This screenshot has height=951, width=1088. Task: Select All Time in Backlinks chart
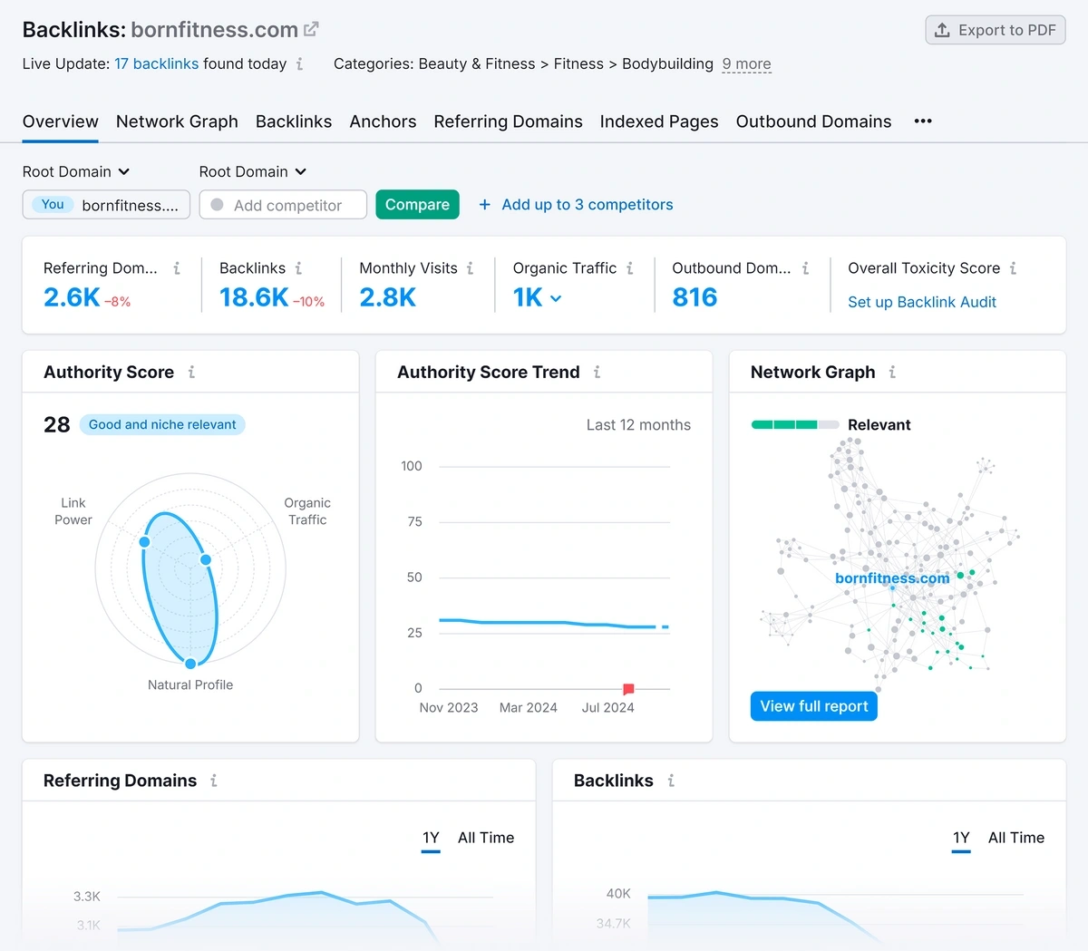click(x=1016, y=838)
